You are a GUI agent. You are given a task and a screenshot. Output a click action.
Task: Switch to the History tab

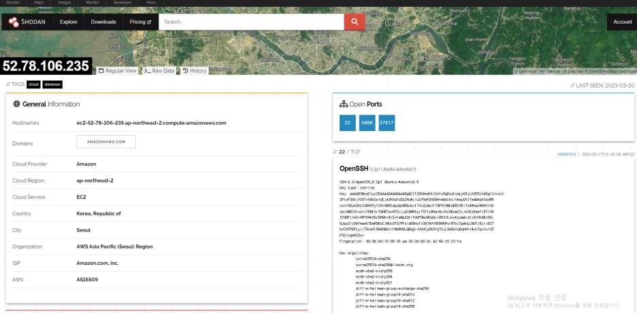coord(195,71)
